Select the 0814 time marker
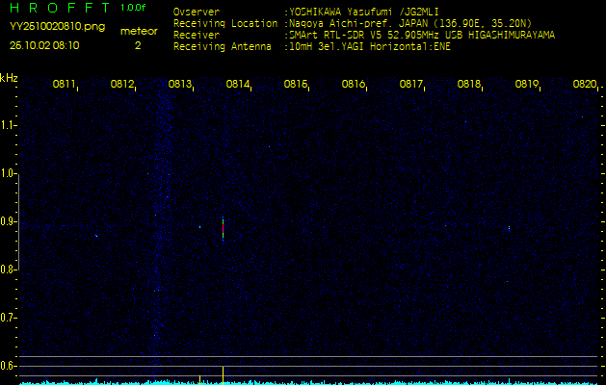The image size is (606, 385). pyautogui.click(x=238, y=85)
